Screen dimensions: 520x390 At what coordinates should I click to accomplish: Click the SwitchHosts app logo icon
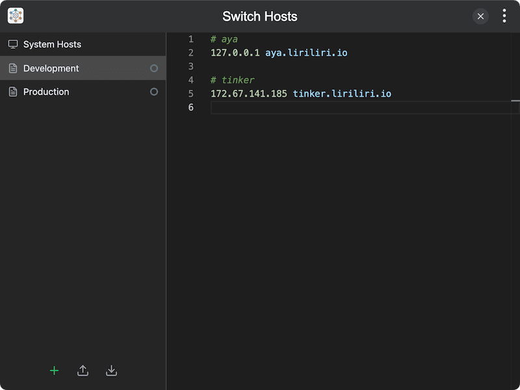[x=14, y=15]
